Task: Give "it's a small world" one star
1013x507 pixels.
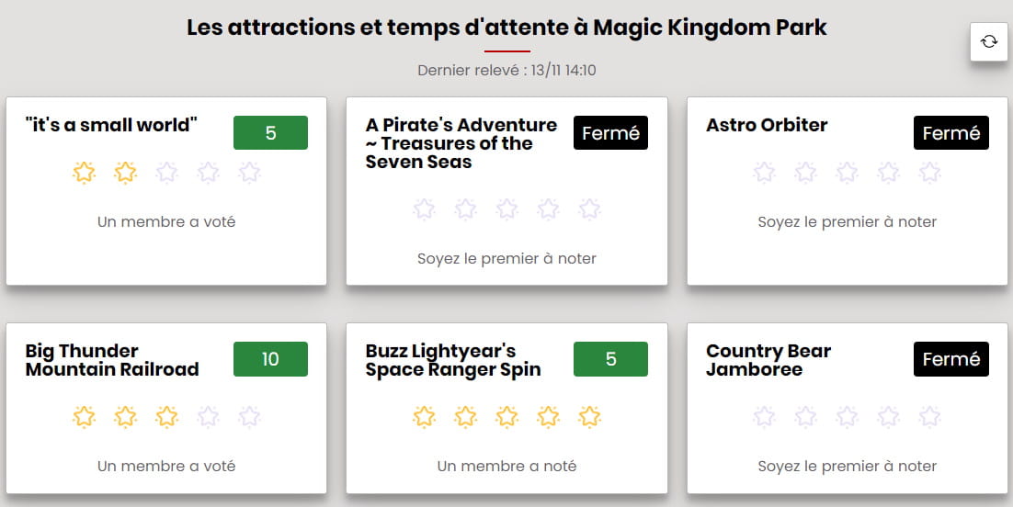Action: 84,173
